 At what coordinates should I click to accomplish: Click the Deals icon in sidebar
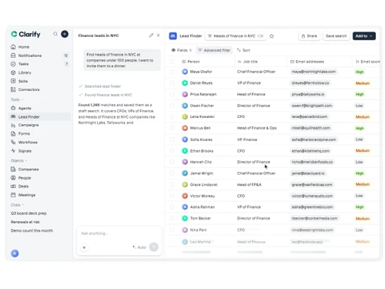tap(13, 187)
